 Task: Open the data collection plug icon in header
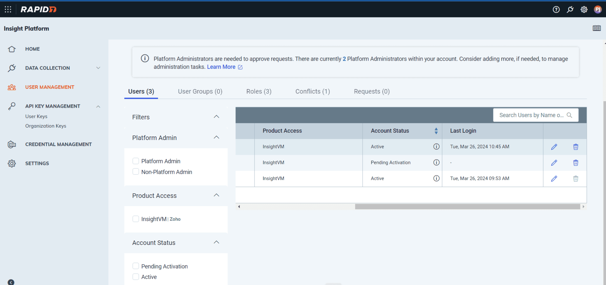[570, 9]
